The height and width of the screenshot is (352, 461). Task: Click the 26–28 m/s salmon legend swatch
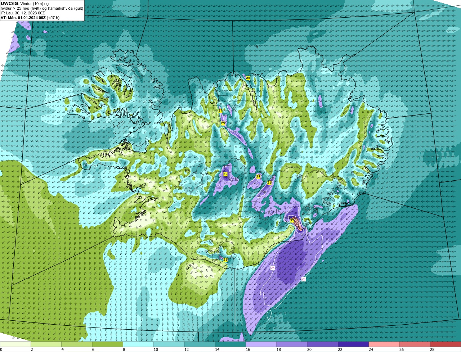point(415,344)
